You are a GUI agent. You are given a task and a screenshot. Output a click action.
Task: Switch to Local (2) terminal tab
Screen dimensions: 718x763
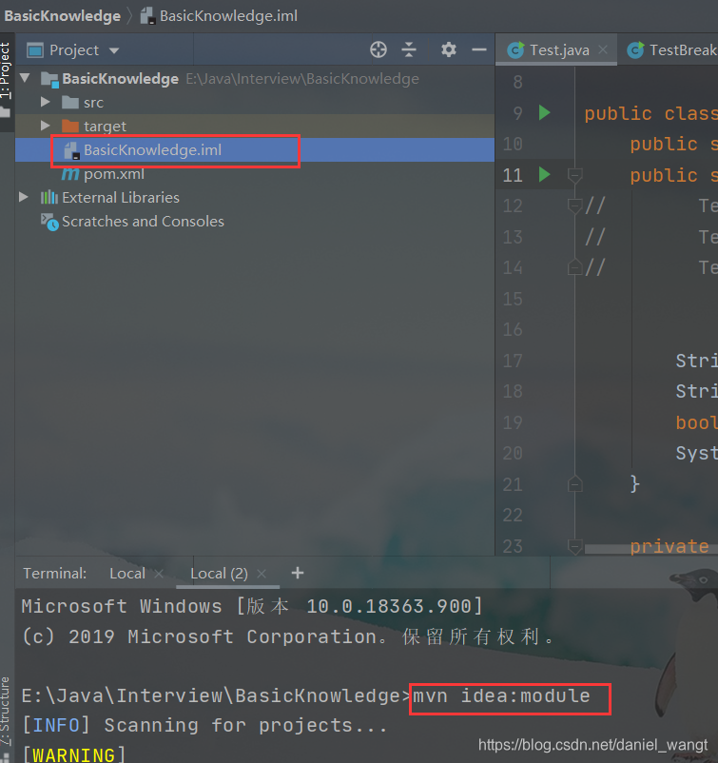[219, 574]
